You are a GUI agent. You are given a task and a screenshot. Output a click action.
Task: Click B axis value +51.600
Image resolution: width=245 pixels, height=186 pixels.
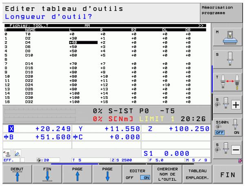[53, 137]
